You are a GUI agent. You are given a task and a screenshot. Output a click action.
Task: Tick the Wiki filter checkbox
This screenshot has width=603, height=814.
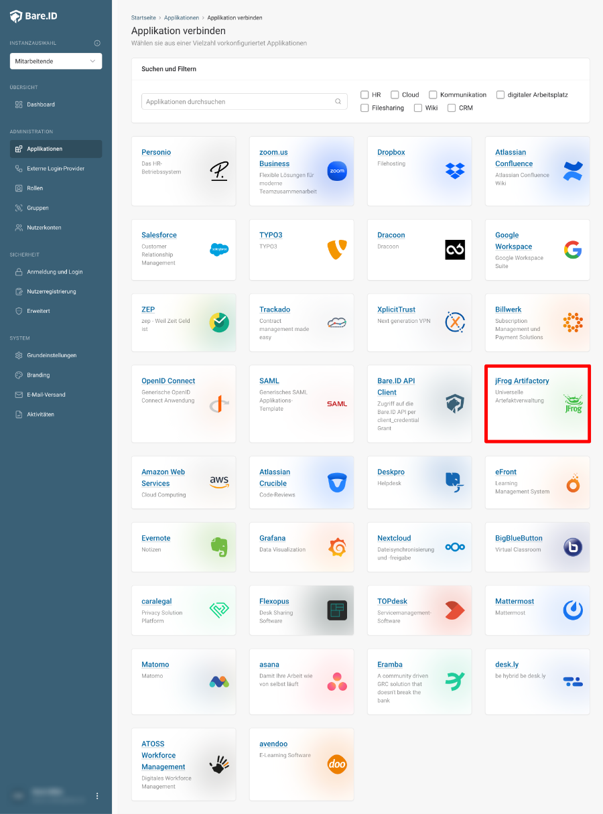coord(418,108)
